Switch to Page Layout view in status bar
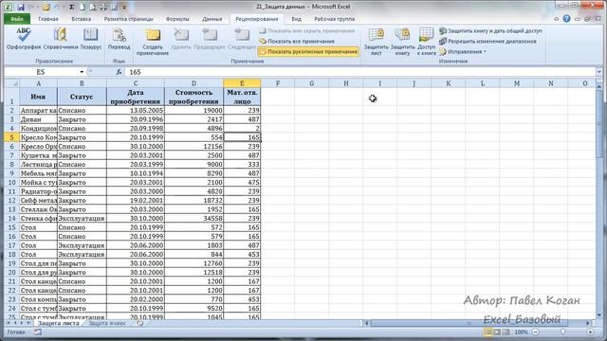This screenshot has height=341, width=607. [497, 332]
